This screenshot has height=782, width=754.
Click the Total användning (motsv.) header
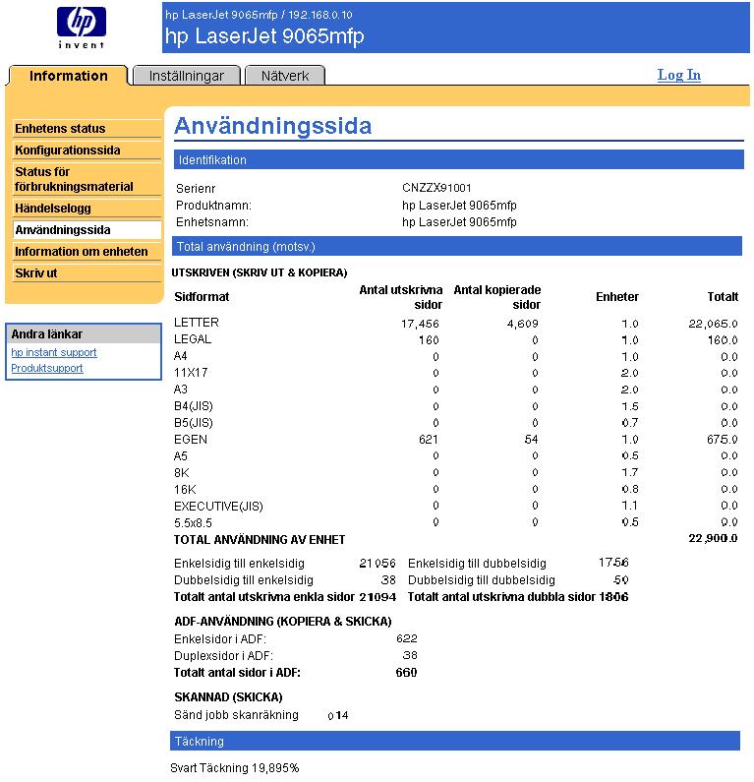click(457, 246)
